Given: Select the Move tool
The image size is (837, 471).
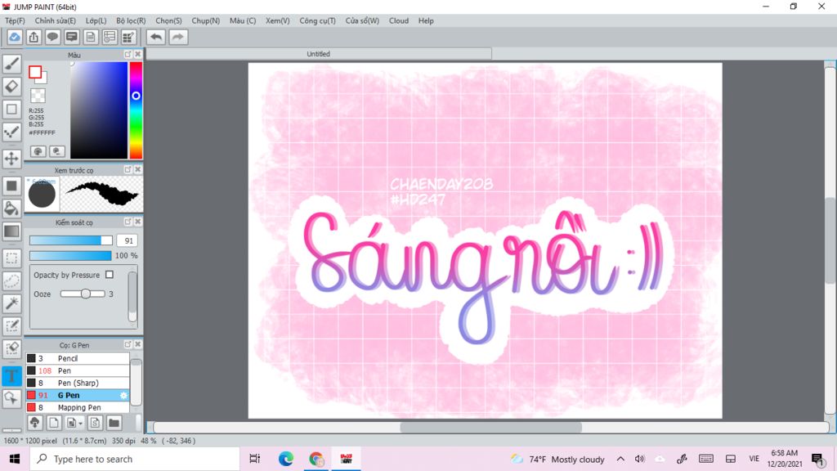Looking at the screenshot, I should (11, 159).
